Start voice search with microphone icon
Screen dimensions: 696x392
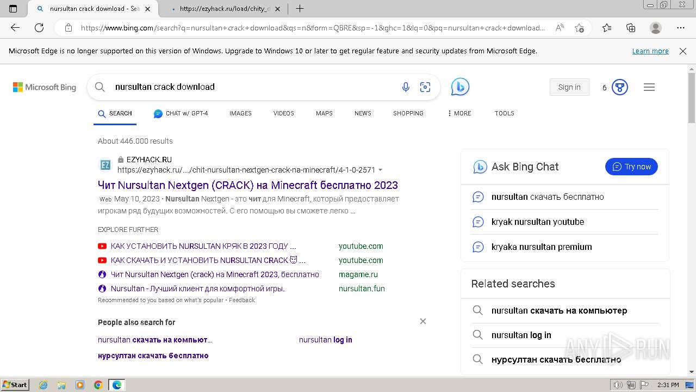tap(406, 87)
